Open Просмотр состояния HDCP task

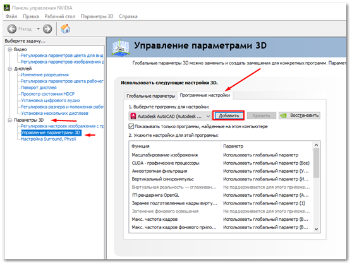pyautogui.click(x=47, y=94)
